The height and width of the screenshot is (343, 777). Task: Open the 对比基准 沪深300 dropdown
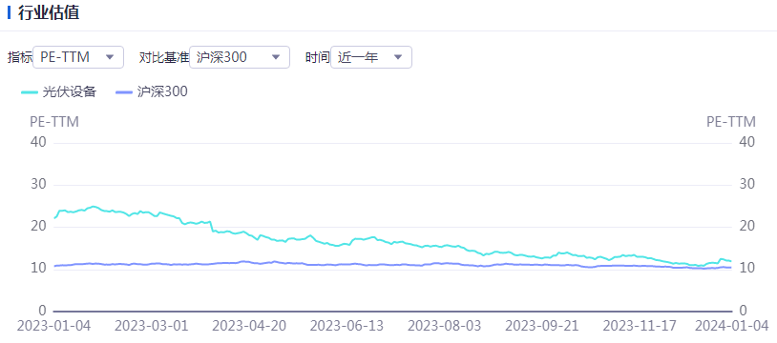(240, 57)
